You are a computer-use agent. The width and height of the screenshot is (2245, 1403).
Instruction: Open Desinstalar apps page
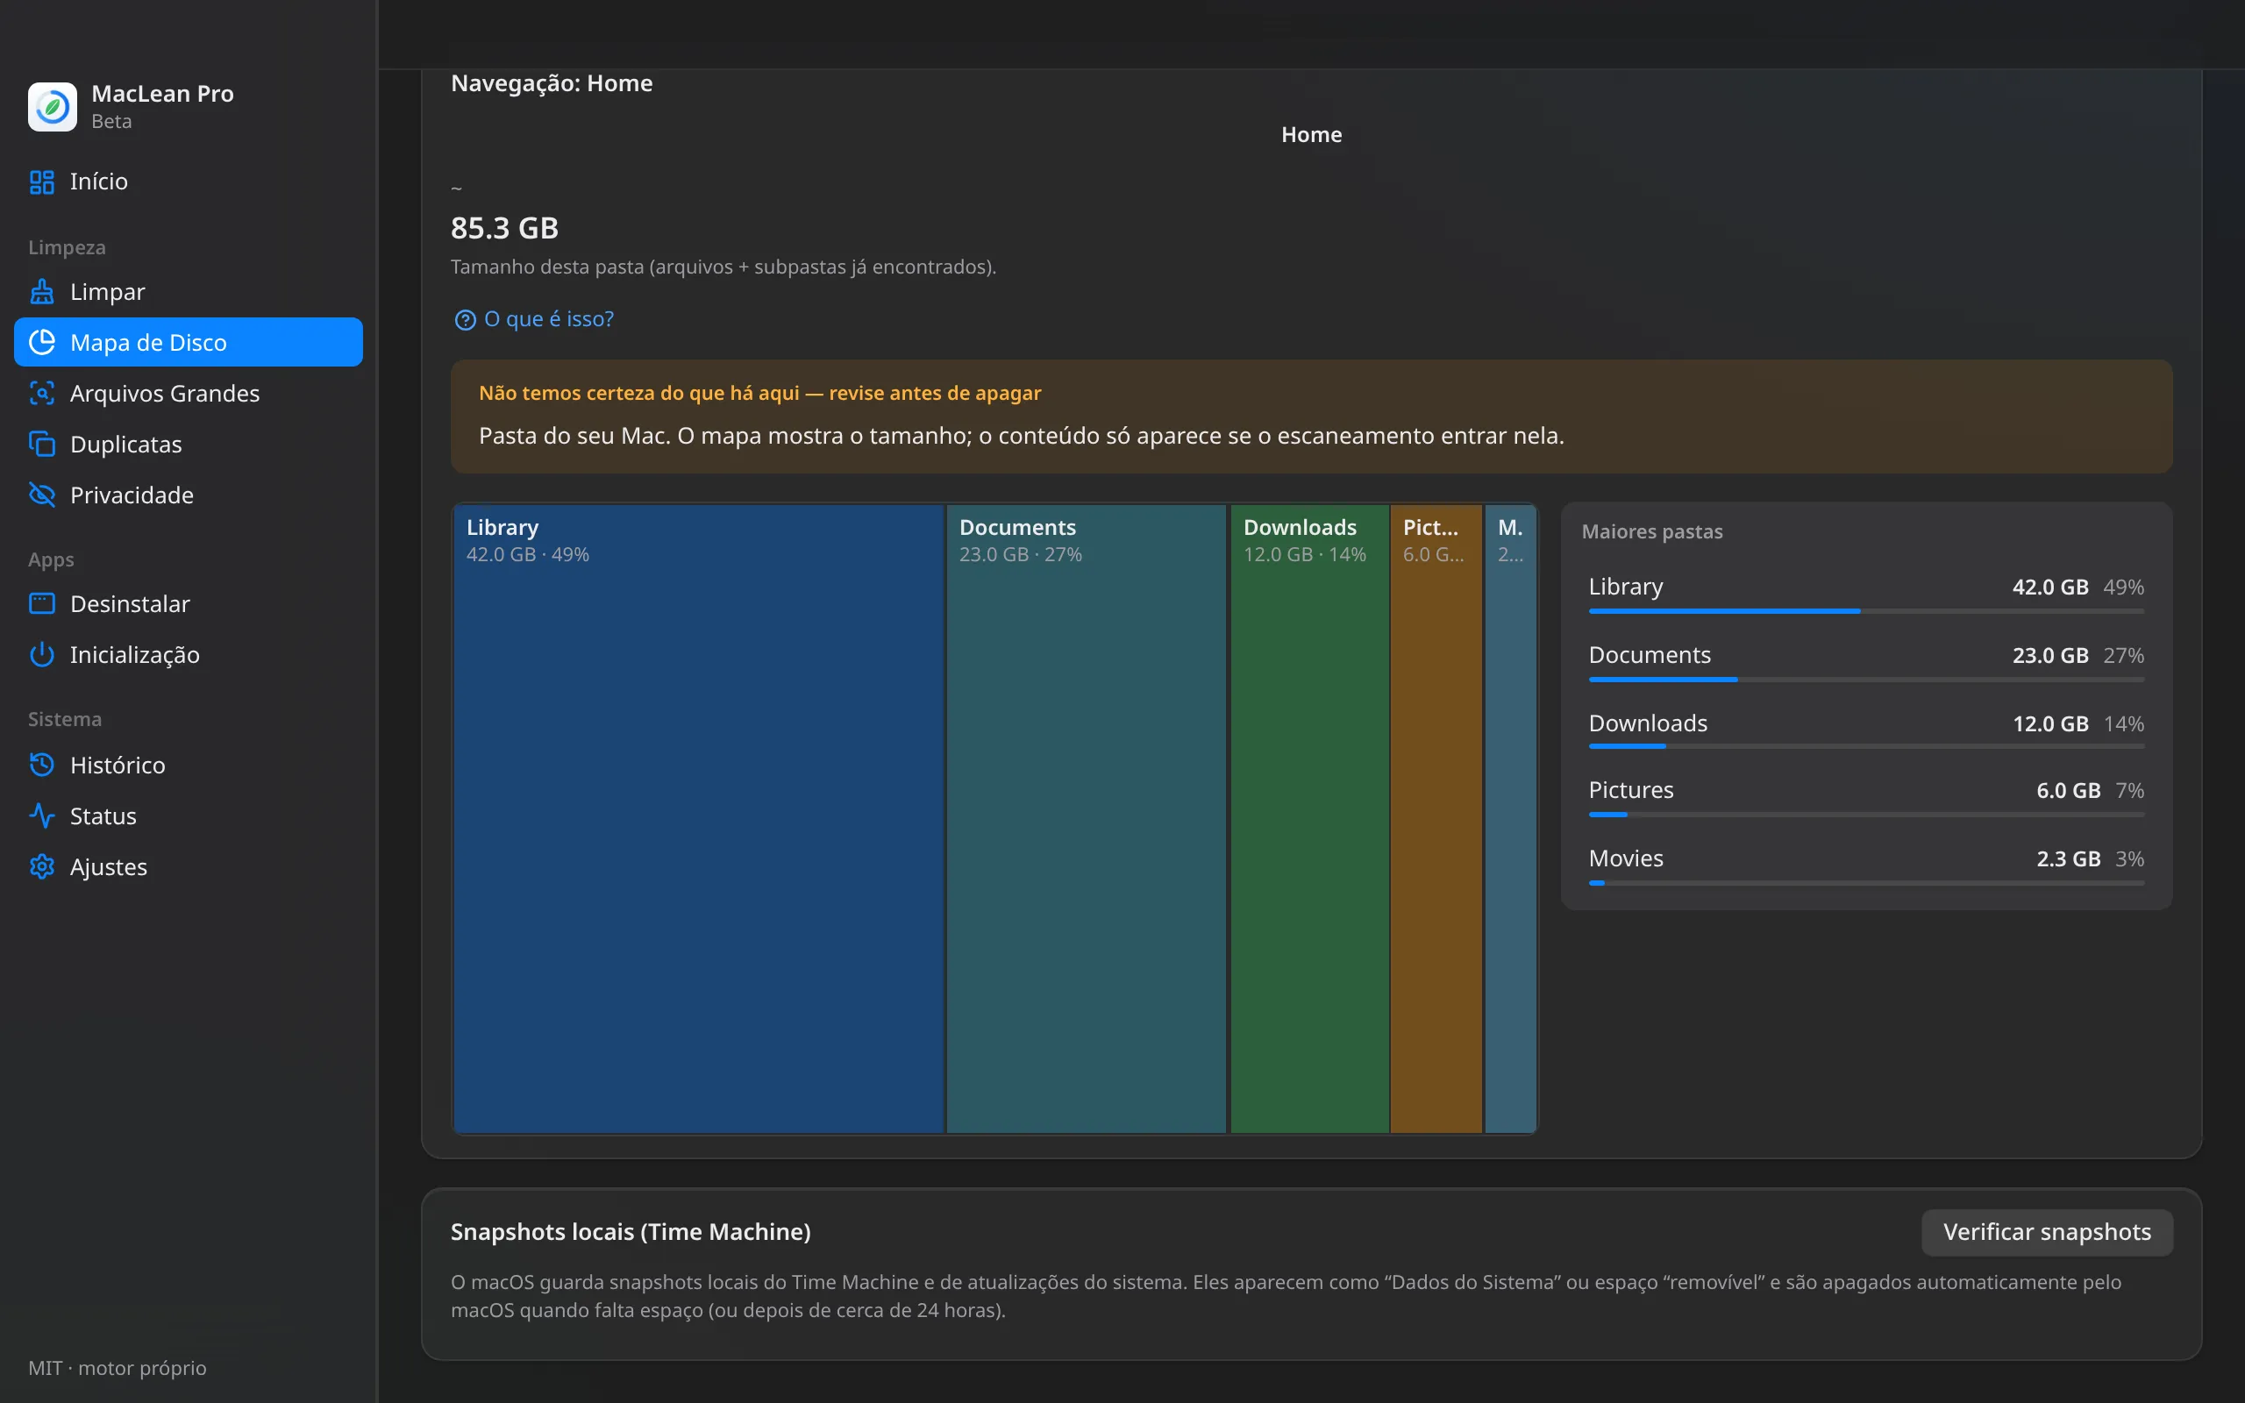point(189,604)
